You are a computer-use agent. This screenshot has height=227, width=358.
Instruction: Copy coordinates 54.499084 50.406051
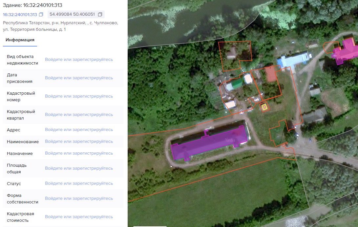click(100, 14)
